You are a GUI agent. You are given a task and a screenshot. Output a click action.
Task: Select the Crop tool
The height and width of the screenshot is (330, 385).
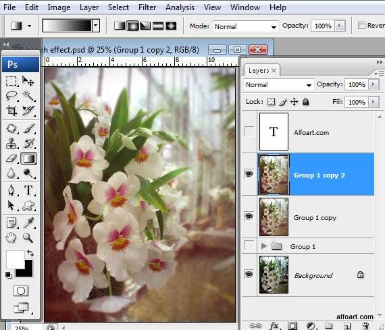click(x=11, y=111)
